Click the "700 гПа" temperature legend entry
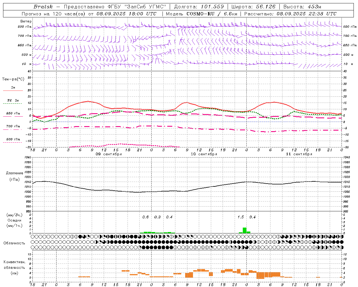The height and width of the screenshot is (287, 358). coord(13,126)
